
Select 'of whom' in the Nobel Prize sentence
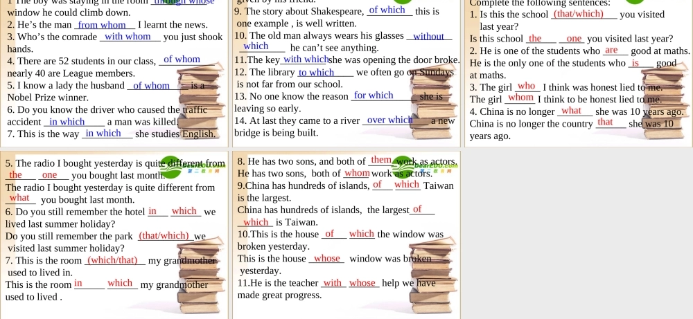pyautogui.click(x=151, y=86)
